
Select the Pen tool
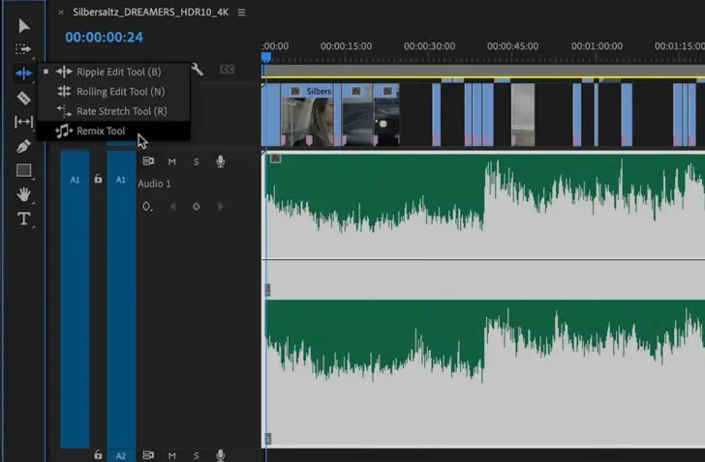tap(23, 146)
